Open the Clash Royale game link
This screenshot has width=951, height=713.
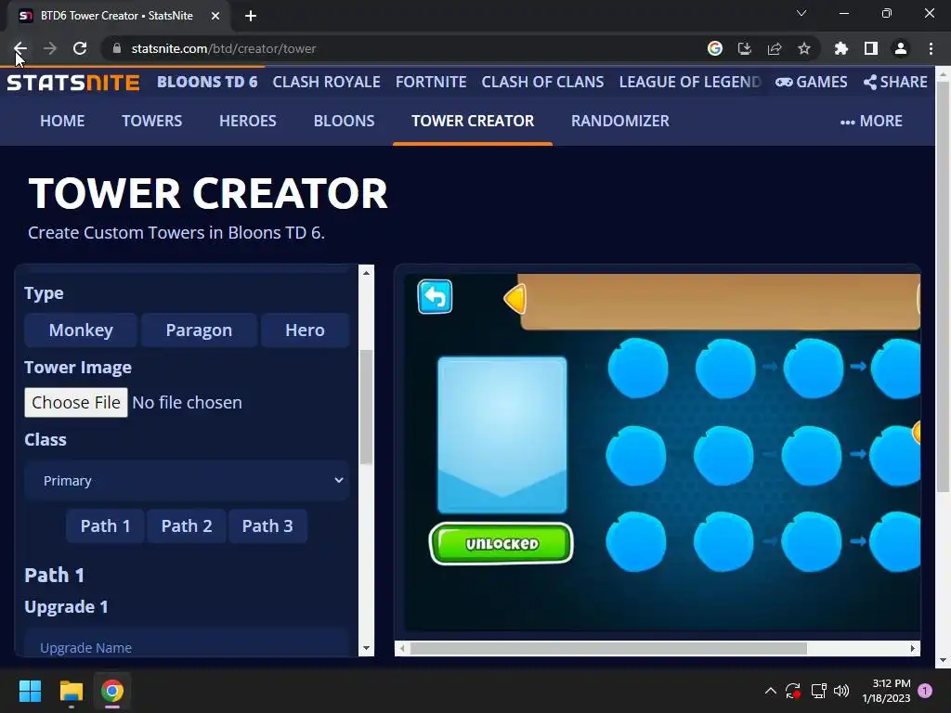click(x=326, y=82)
